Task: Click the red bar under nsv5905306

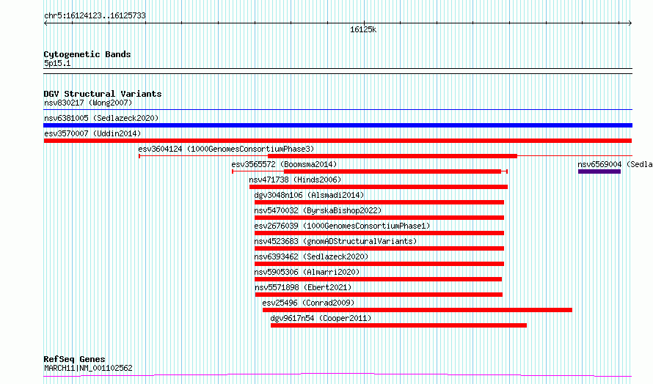Action: (x=378, y=279)
